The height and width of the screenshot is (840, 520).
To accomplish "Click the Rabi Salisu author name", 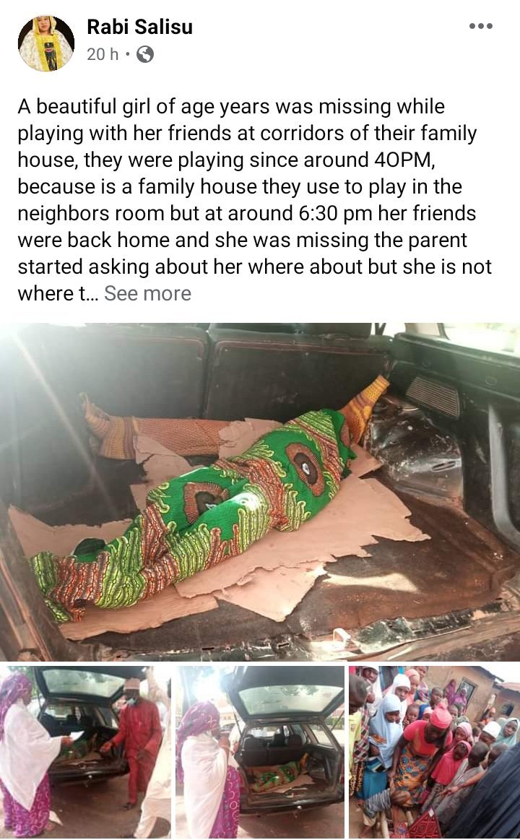I will [x=140, y=27].
